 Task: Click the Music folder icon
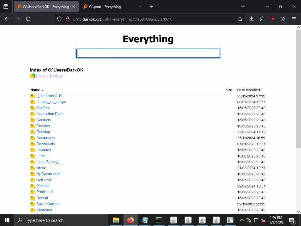click(x=33, y=168)
